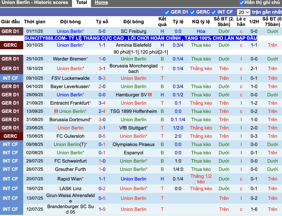Open VfB Stuttgart team link
Viewport: 282px width, 216px height.
pos(132,128)
